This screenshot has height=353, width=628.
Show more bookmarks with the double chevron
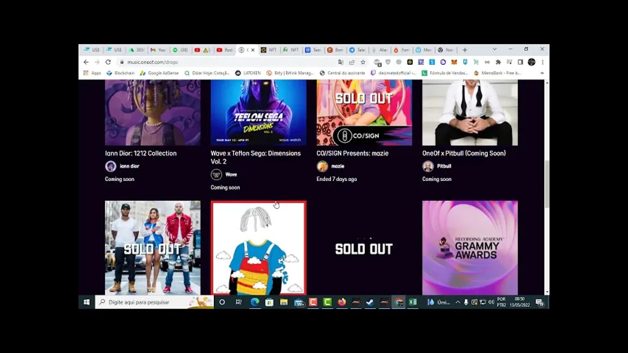coord(542,73)
